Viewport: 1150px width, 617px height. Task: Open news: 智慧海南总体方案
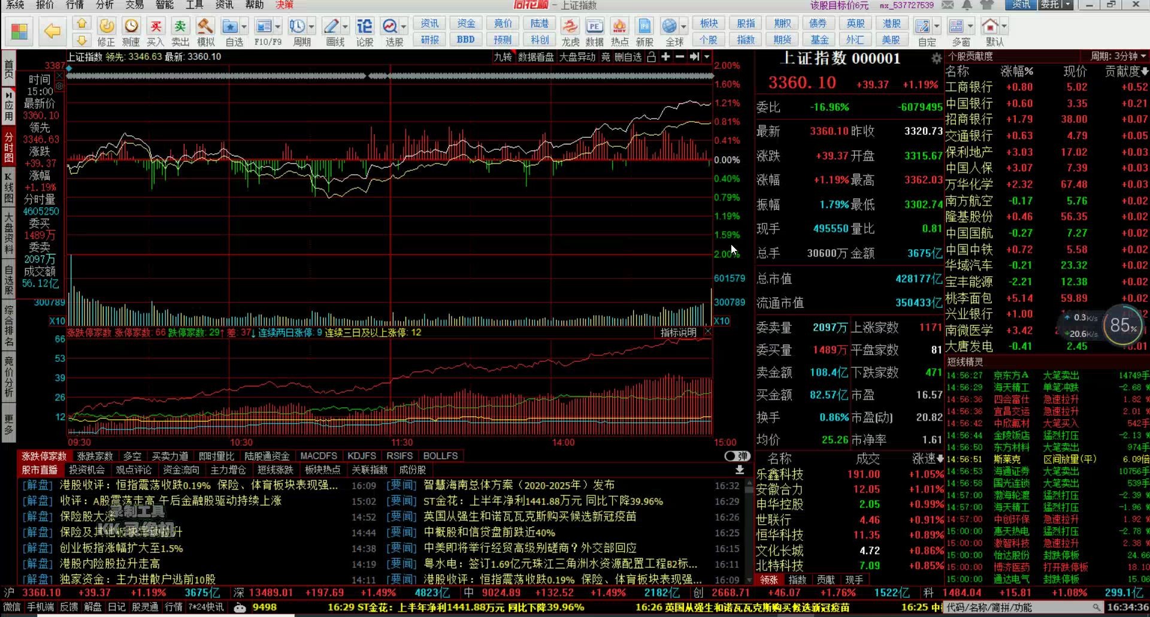pos(519,485)
